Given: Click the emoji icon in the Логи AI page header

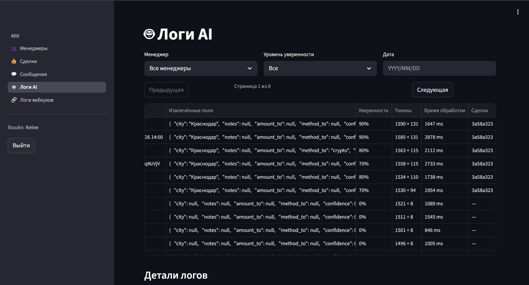Looking at the screenshot, I should pos(149,34).
